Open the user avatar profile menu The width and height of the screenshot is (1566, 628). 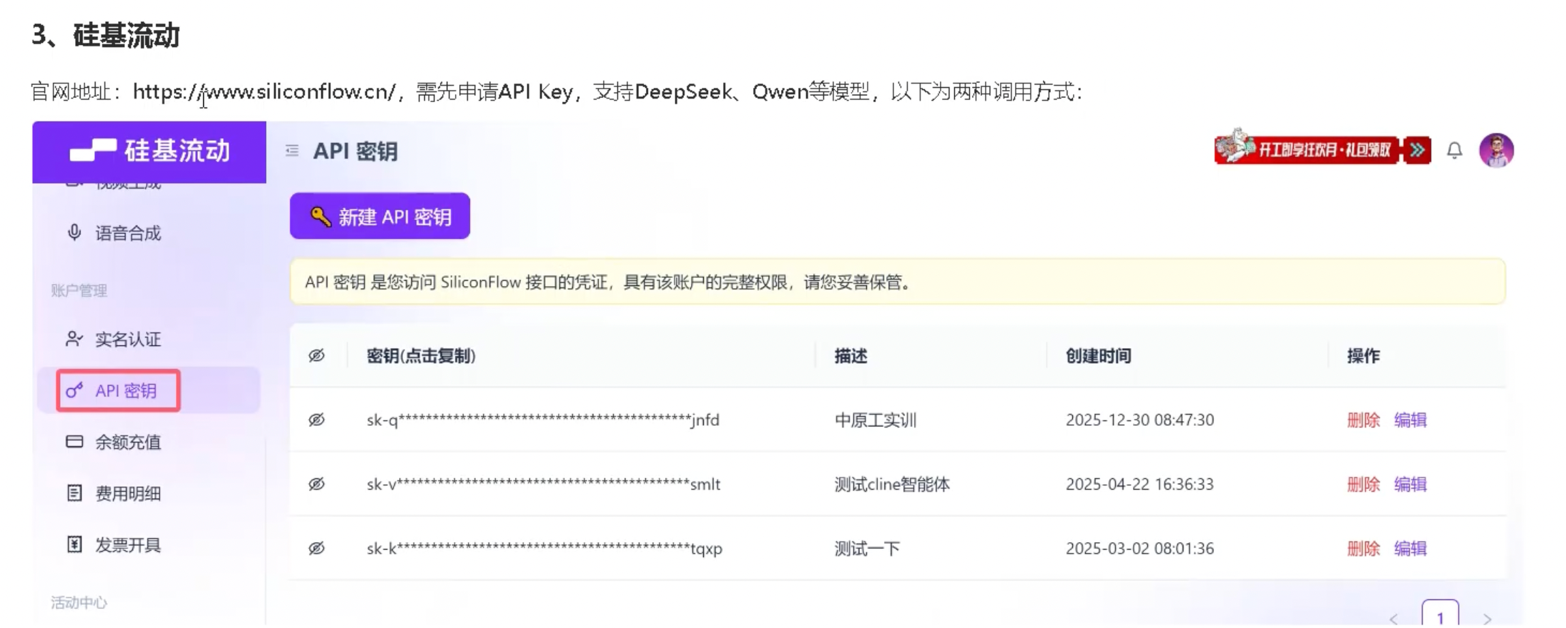click(x=1496, y=151)
